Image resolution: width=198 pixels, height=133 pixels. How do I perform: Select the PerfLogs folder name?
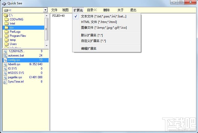tap(15, 32)
